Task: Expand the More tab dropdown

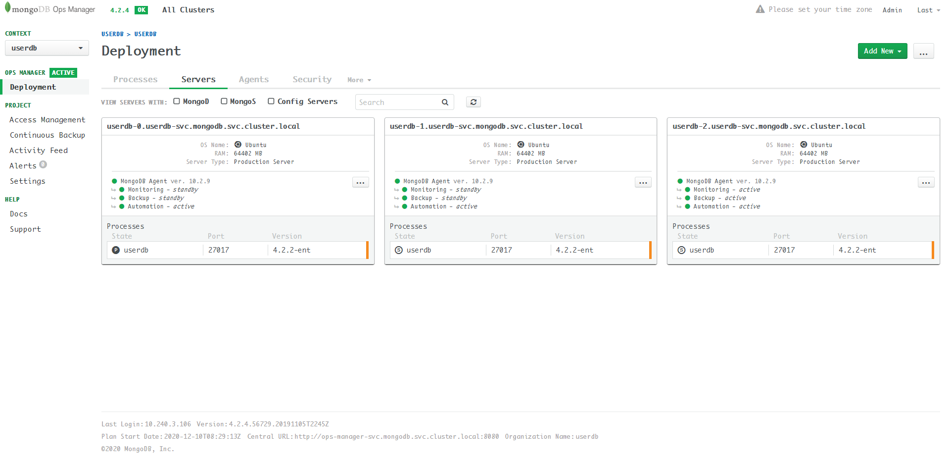Action: [359, 80]
